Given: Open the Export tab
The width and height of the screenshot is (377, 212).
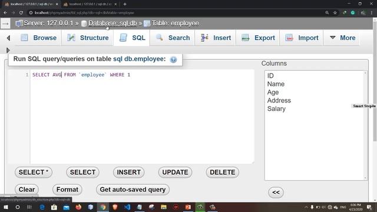Looking at the screenshot, I should 258,38.
